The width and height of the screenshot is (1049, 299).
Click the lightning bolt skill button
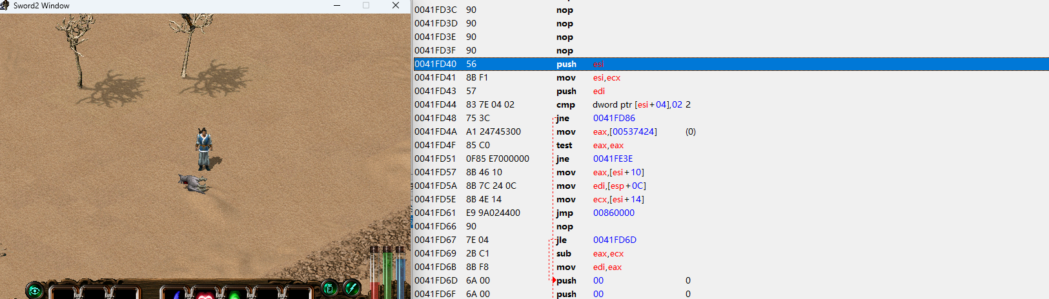pyautogui.click(x=352, y=287)
